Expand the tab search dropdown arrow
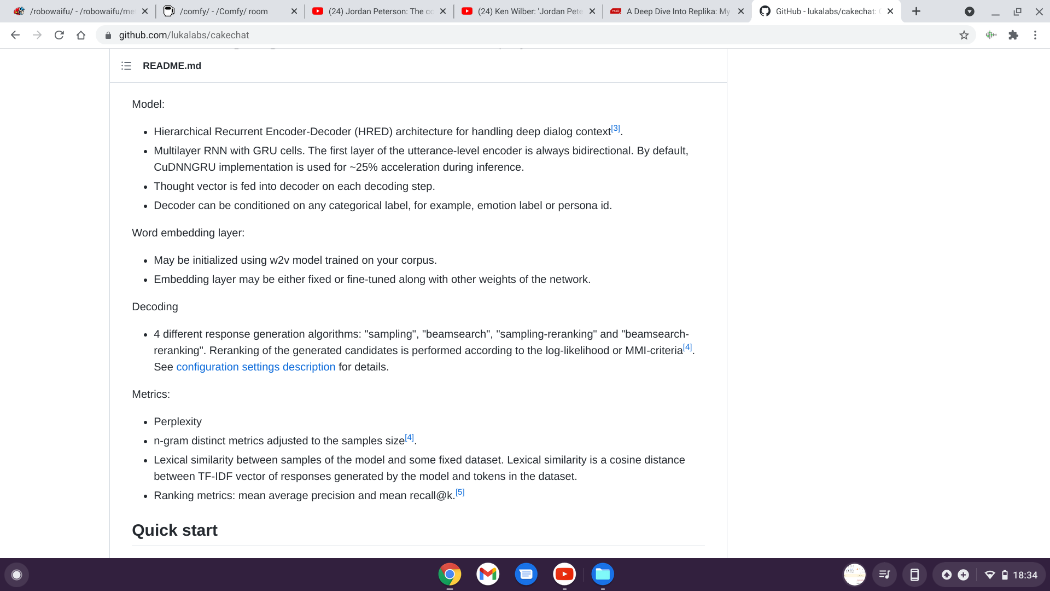 [x=969, y=11]
